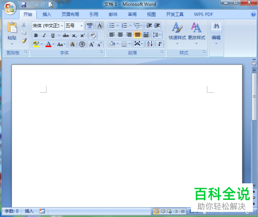The height and width of the screenshot is (217, 258).
Task: Switch to 引用 tab
Action: 94,15
